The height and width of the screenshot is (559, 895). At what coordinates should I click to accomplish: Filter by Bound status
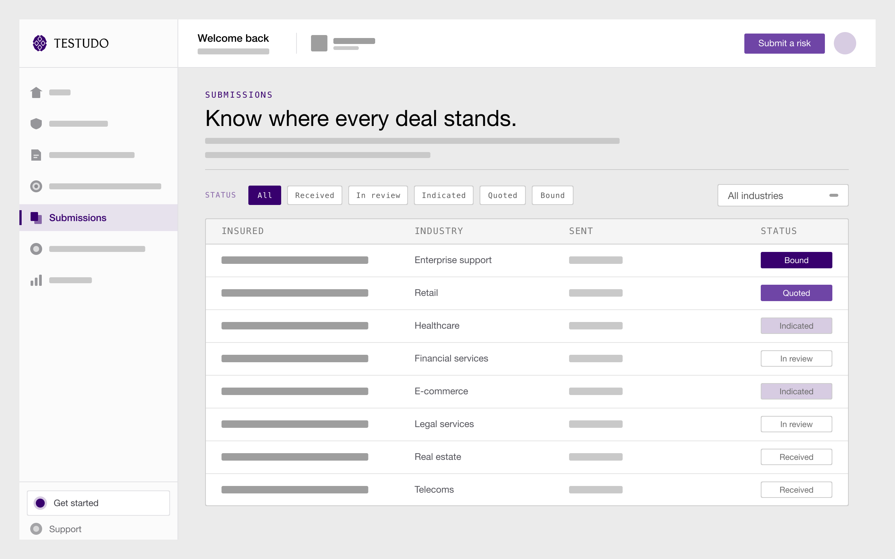click(553, 195)
